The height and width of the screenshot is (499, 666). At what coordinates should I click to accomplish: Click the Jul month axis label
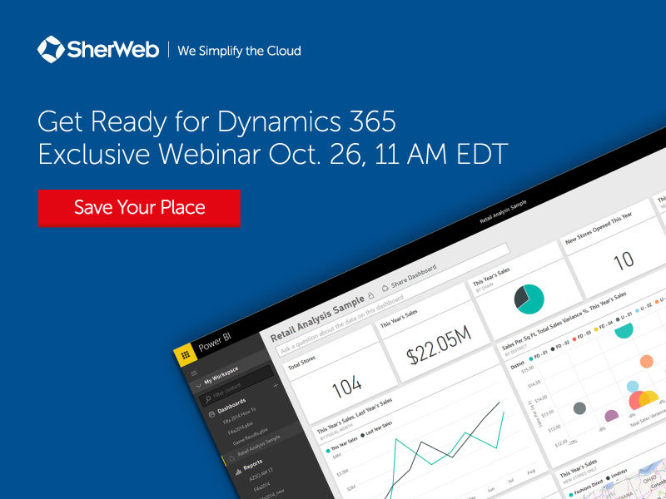click(510, 482)
